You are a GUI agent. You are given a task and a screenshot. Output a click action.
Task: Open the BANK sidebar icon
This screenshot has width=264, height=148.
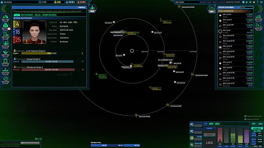click(5, 62)
